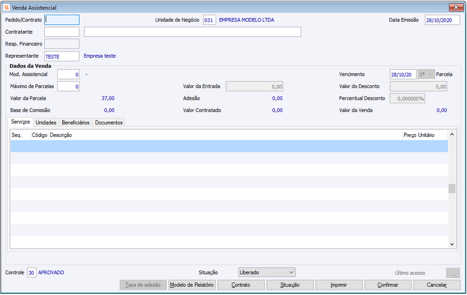Click the EMPRESA MODELO LTDA text

point(246,20)
